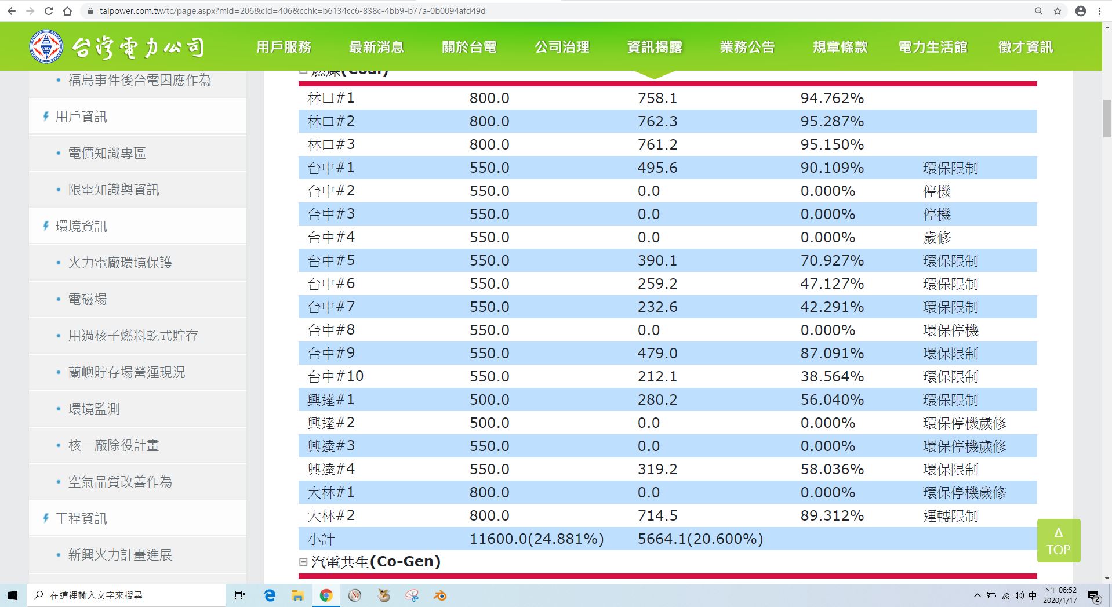The width and height of the screenshot is (1112, 607).
Task: Open File Explorer from taskbar
Action: (297, 595)
